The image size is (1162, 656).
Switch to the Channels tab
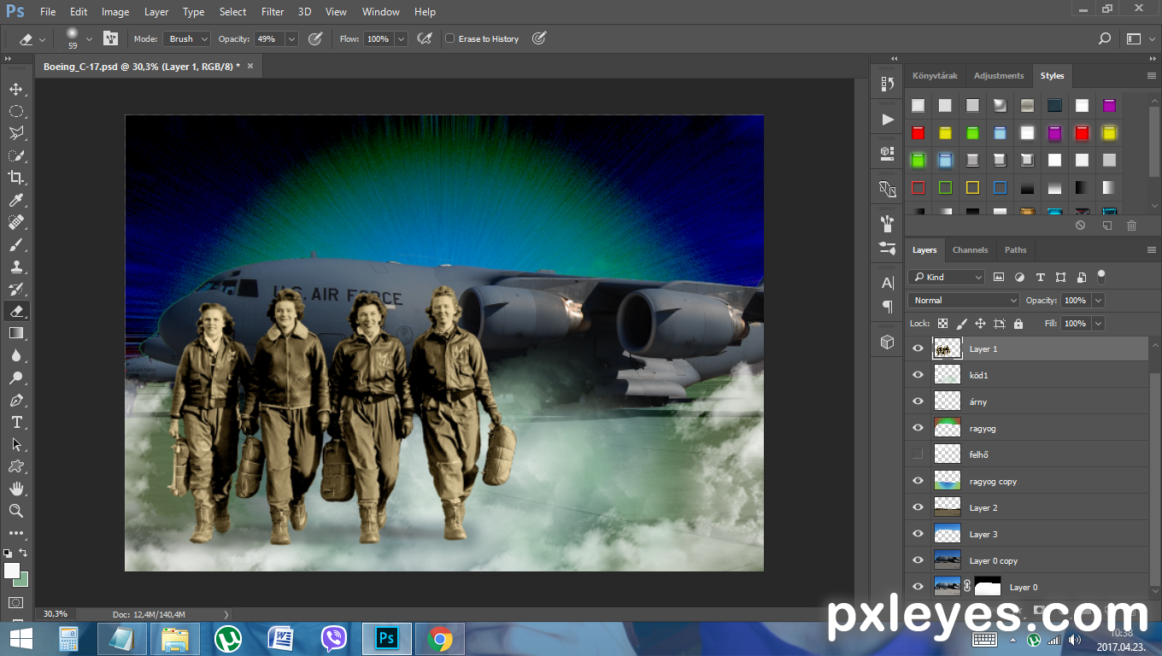pos(970,250)
